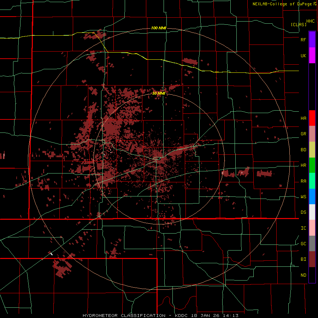
Task: Click the RF legend label
Action: (303, 40)
